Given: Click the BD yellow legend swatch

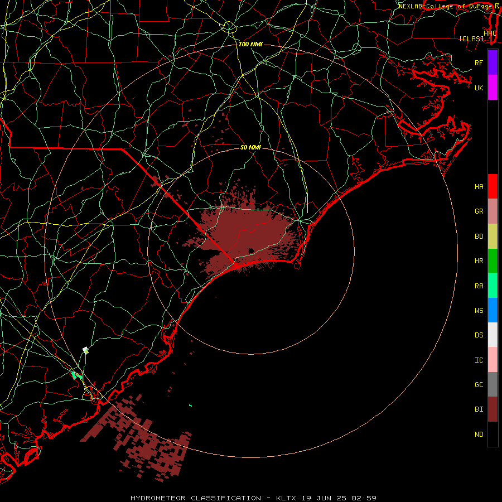Looking at the screenshot, I should tap(493, 236).
